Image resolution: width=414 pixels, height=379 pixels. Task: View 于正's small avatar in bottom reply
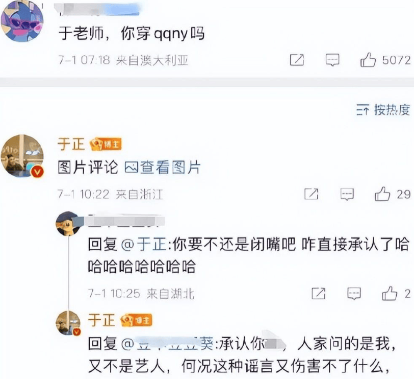tap(68, 323)
